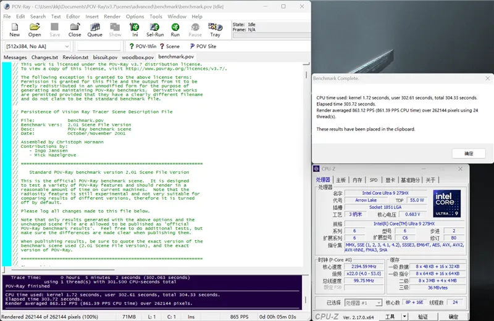
Task: Switch to the 内存 tab in CPU-Z
Action: [357, 180]
